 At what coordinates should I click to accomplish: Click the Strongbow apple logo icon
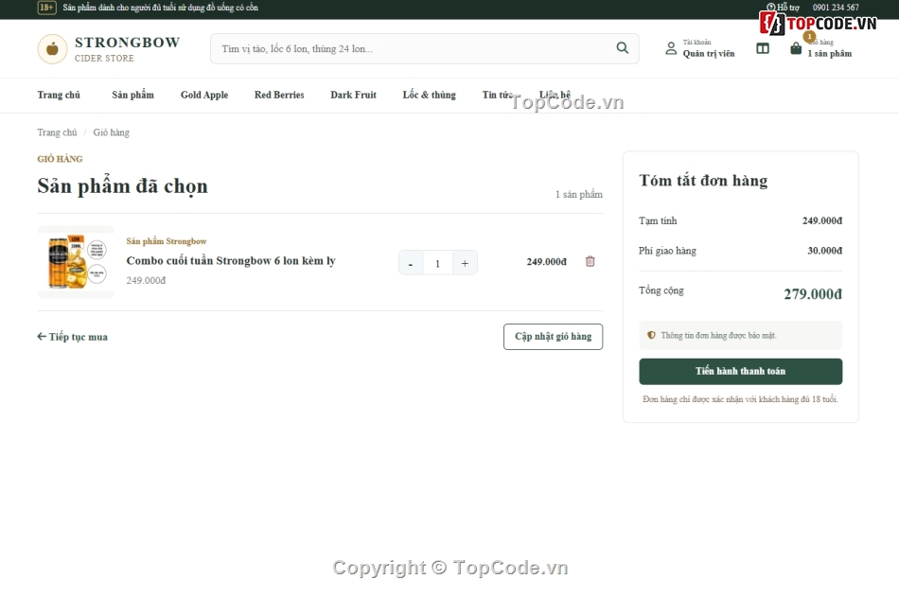(52, 49)
